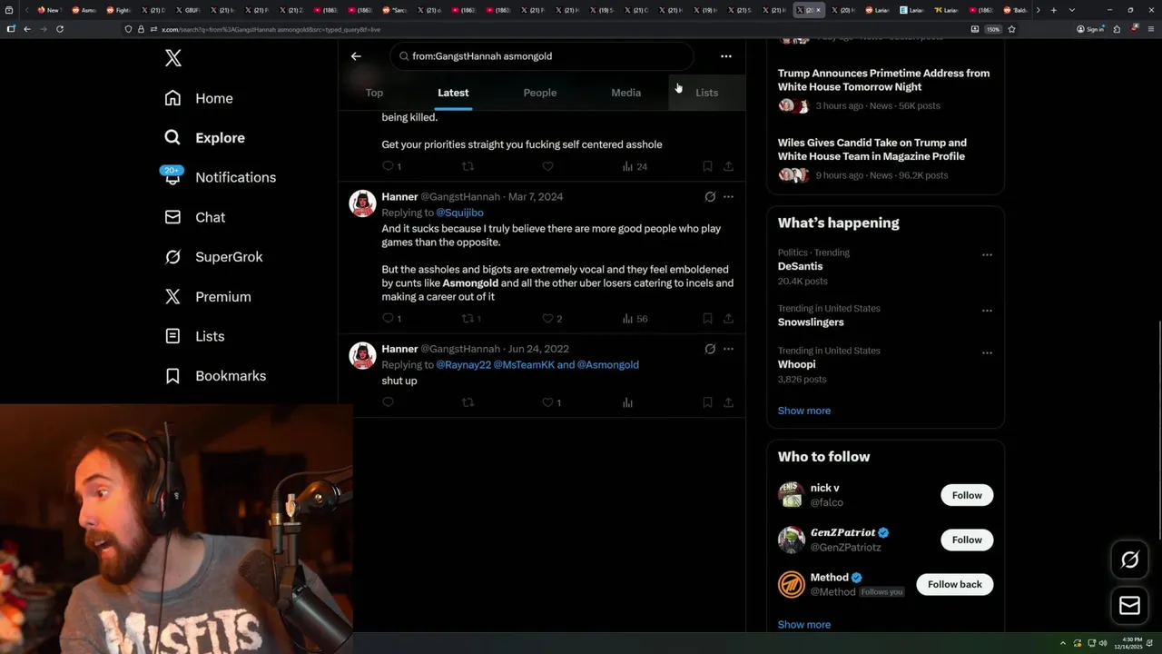The height and width of the screenshot is (654, 1162).
Task: Open search options three-dot menu
Action: [726, 56]
